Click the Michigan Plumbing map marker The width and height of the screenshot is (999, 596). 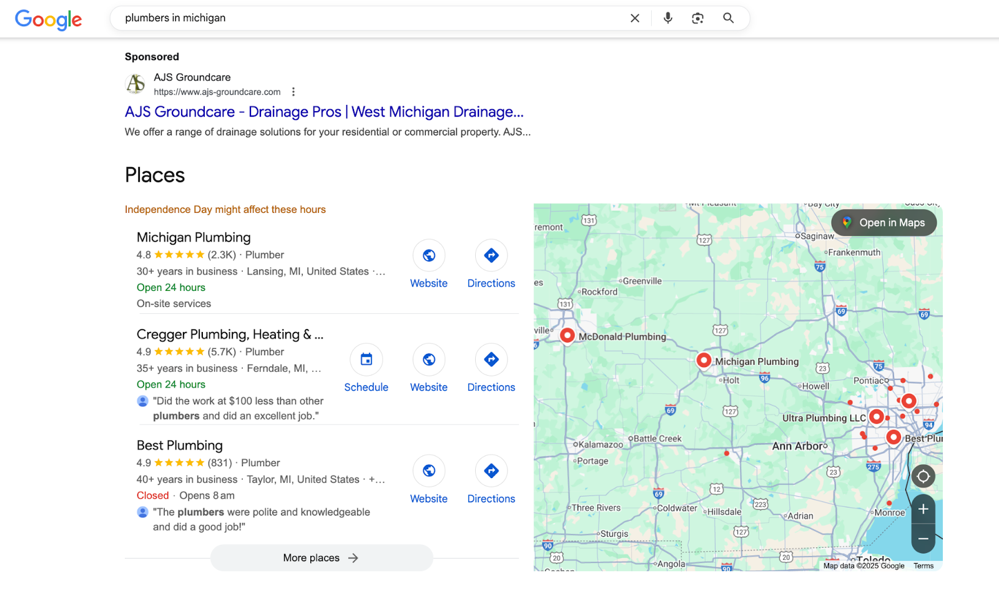coord(704,360)
